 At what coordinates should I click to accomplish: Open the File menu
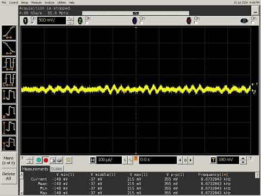point(4,3)
